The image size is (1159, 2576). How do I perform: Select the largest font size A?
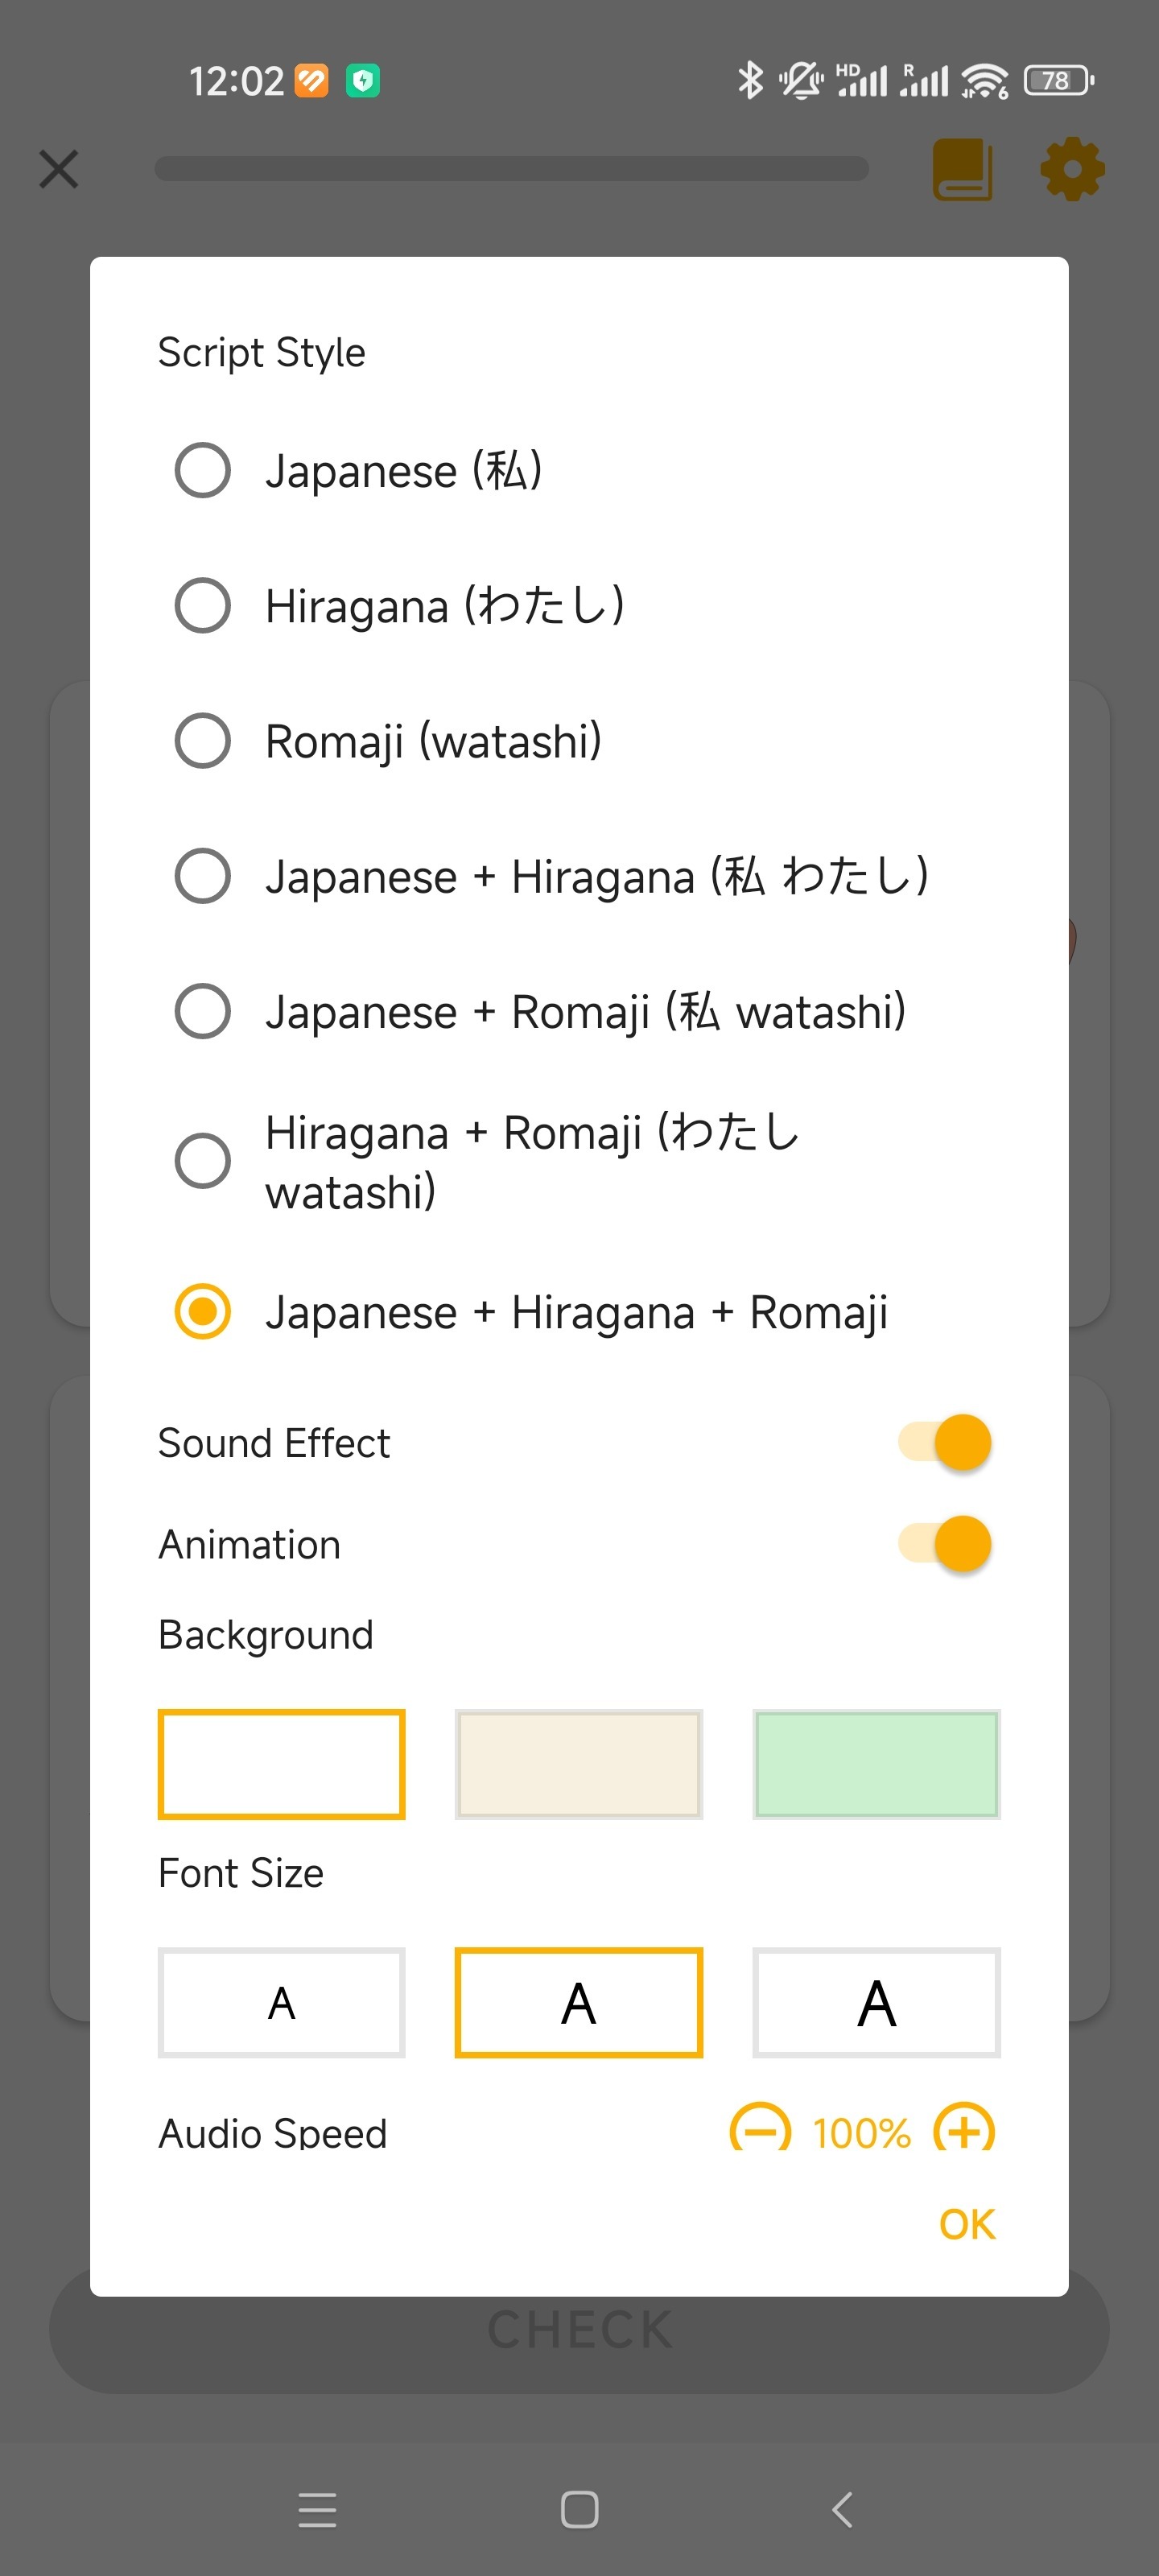point(876,2002)
